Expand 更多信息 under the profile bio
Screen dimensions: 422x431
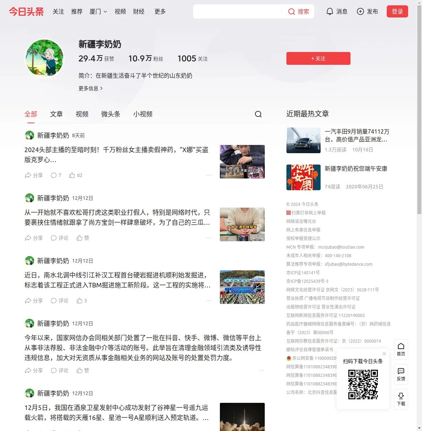90,88
